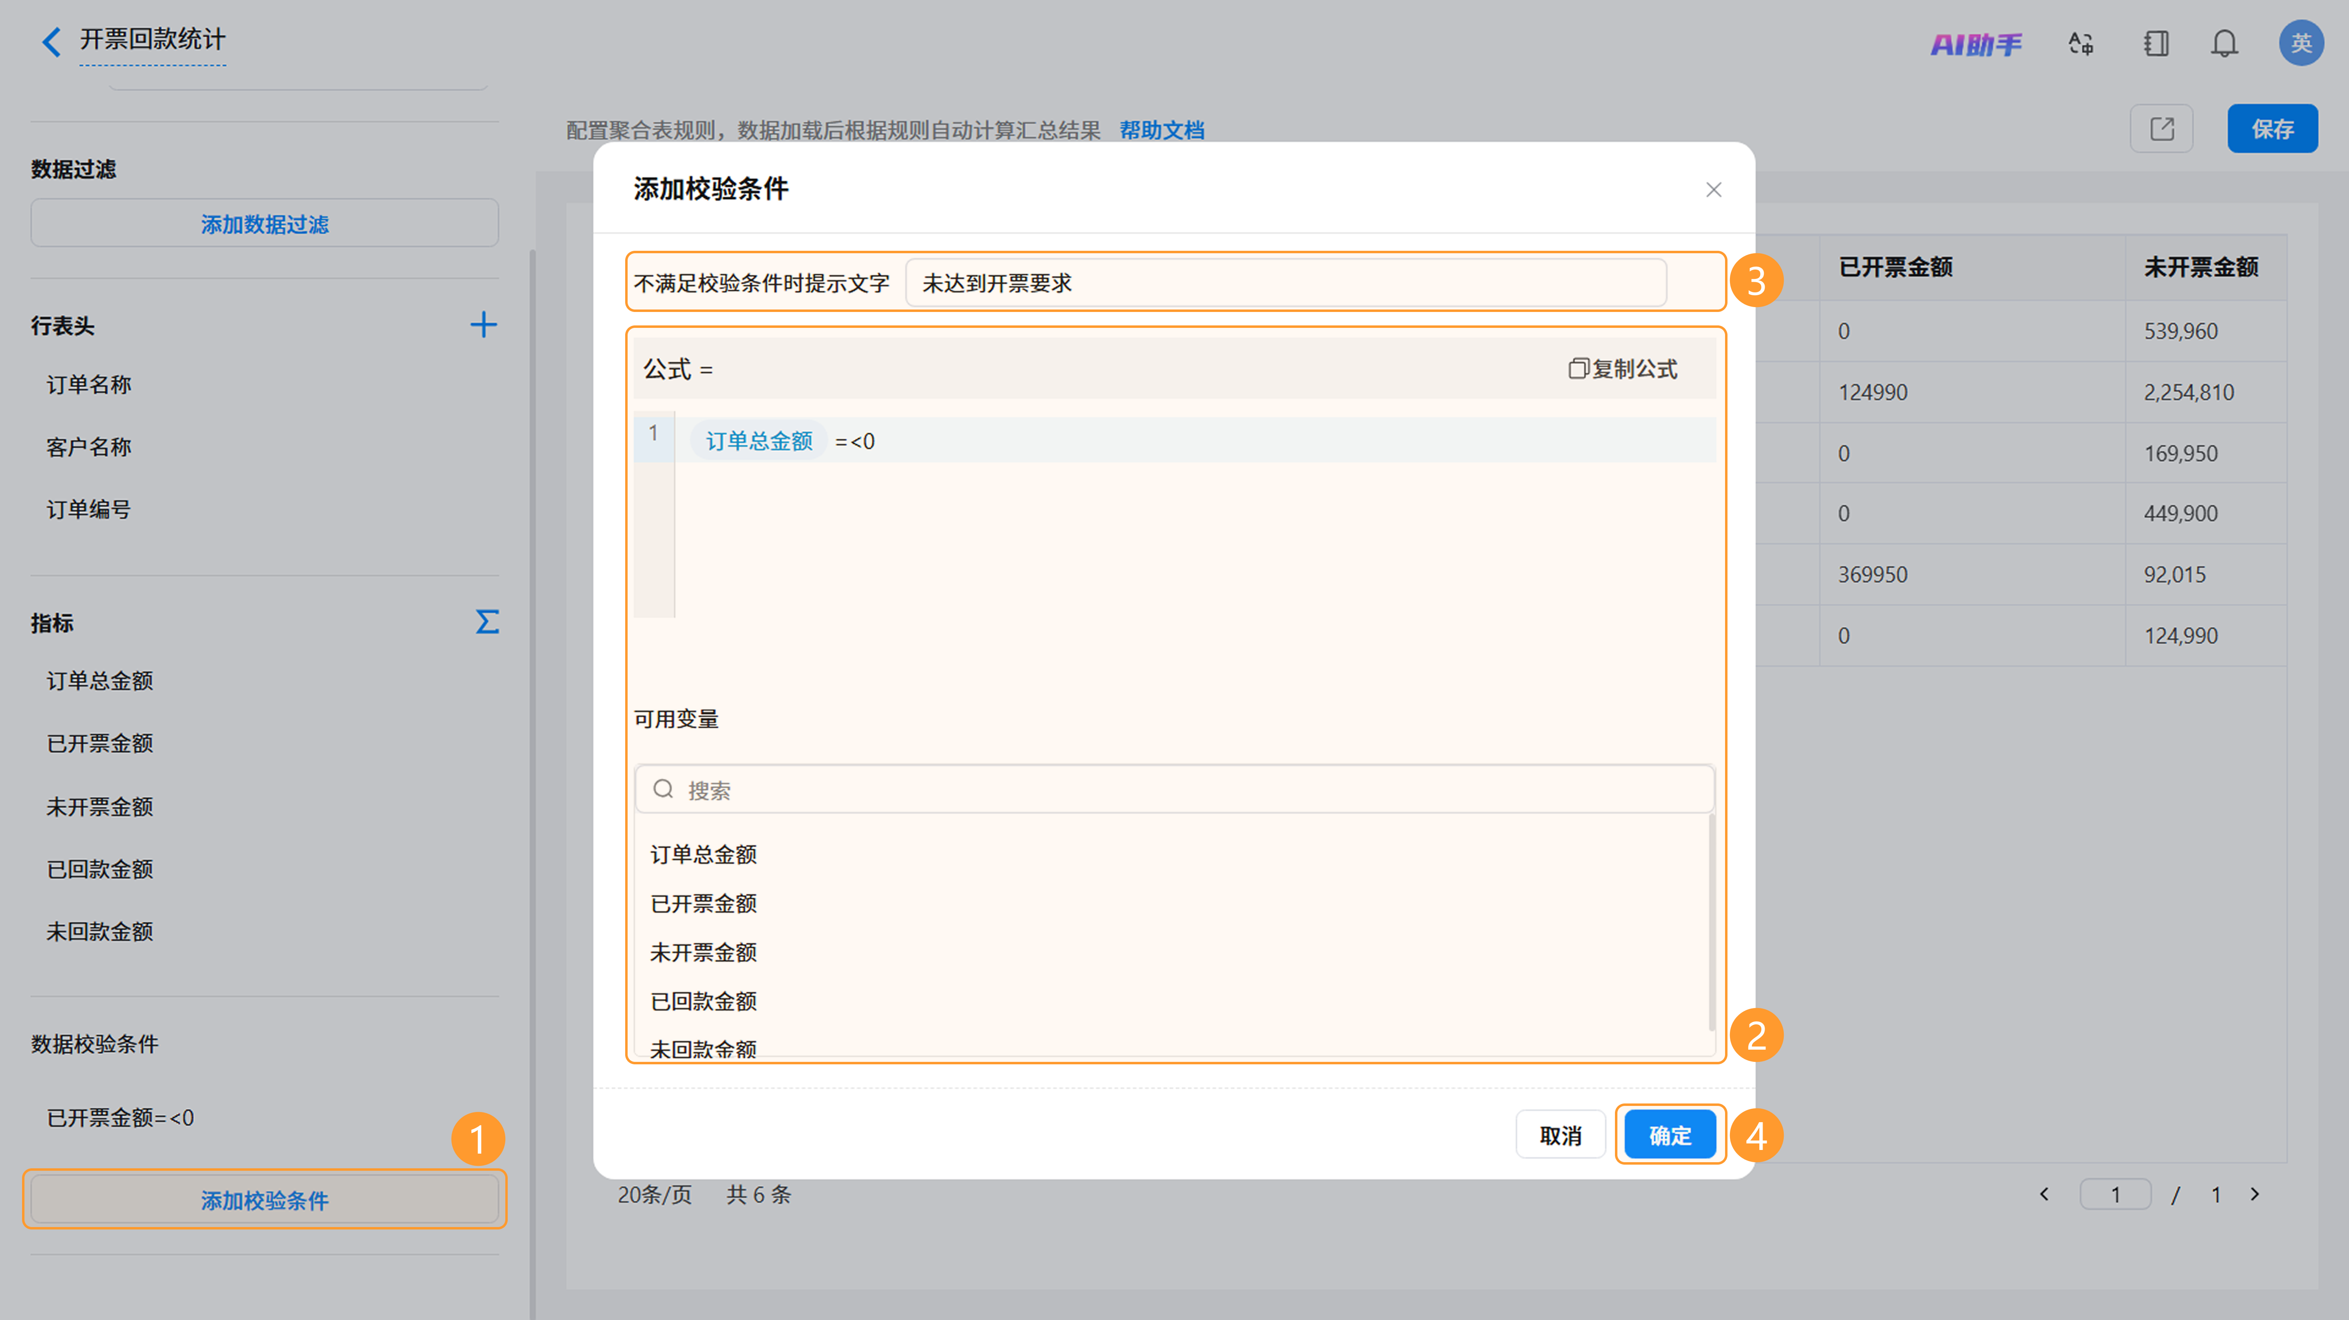Click 未开票金额 column header
Viewport: 2349px width, 1320px height.
pos(2201,267)
